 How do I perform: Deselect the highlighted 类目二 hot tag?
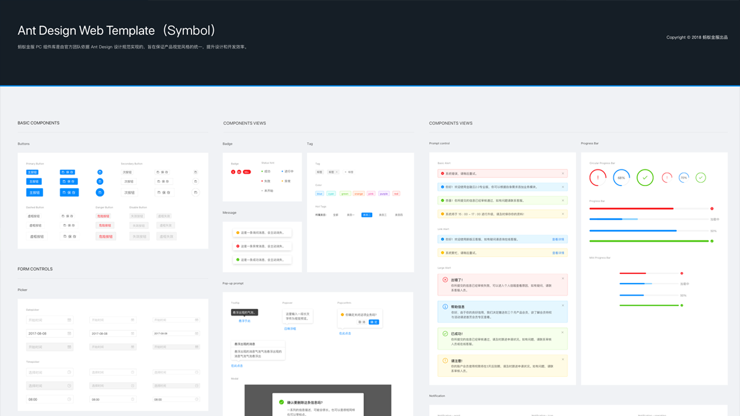point(367,215)
